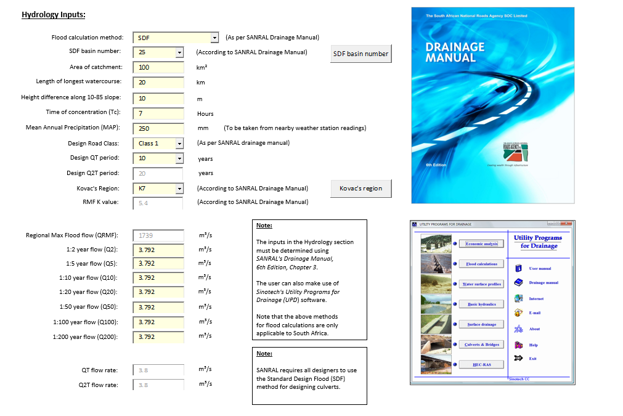Screen dimensions: 623x416
Task: Choose the Culverts & Bridges menu button
Action: (482, 345)
